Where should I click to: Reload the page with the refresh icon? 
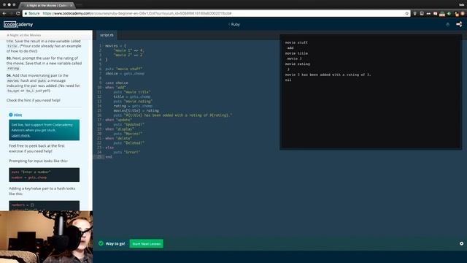[18, 13]
